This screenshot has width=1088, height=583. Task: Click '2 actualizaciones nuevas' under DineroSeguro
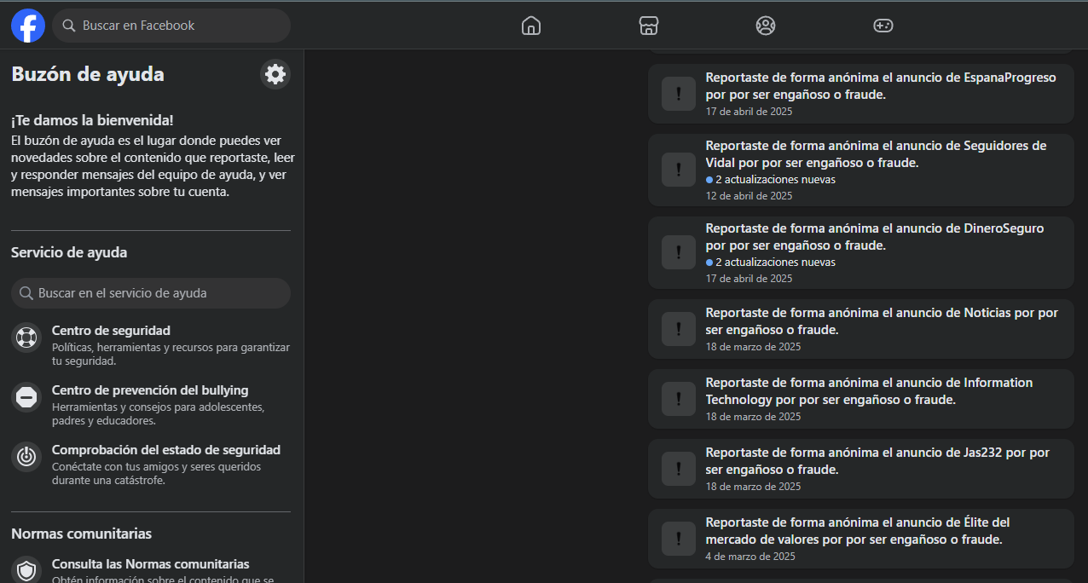coord(775,263)
